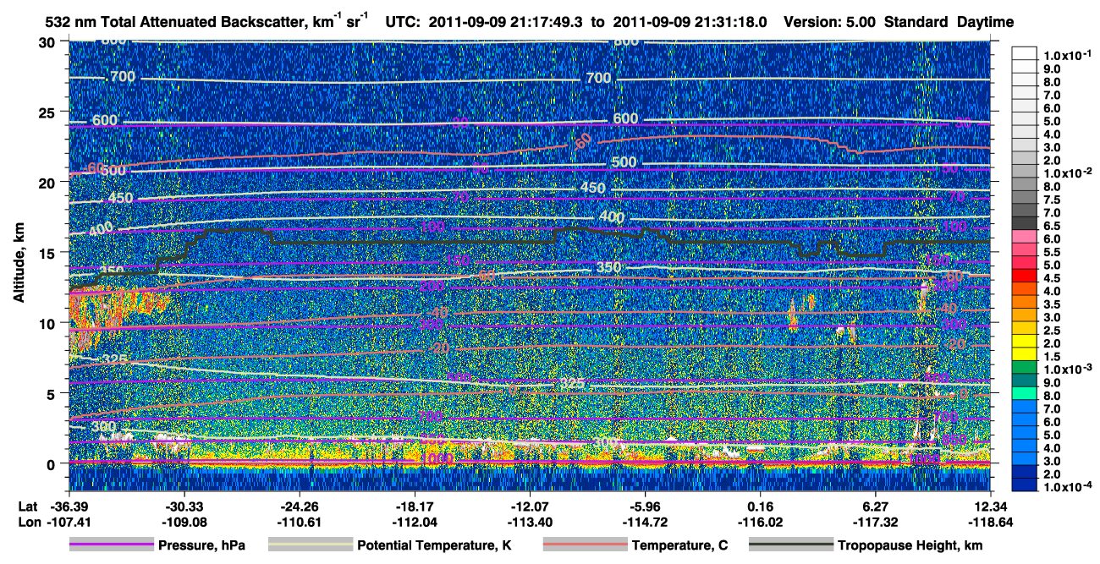1100x564 pixels.
Task: Click longitude value '-117.32'
Action: coord(875,522)
